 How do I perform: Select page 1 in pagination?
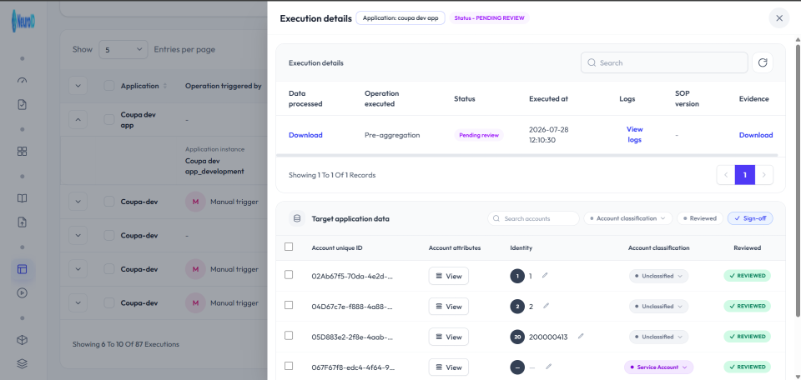pyautogui.click(x=745, y=175)
